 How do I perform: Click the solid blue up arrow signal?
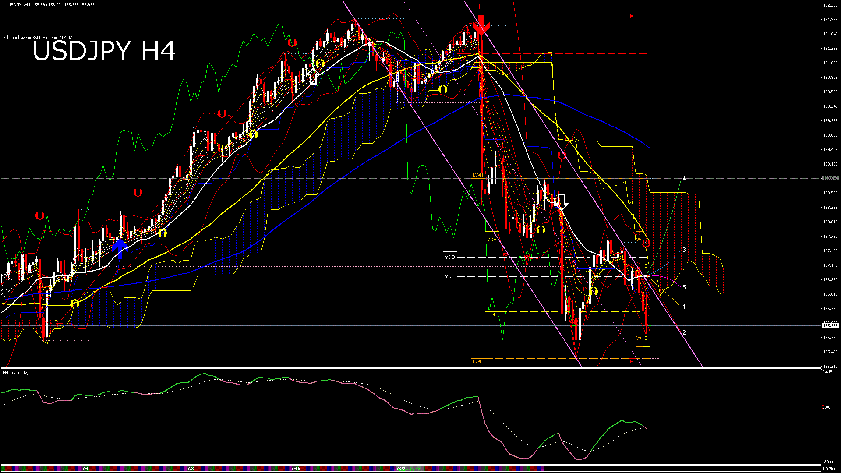click(120, 247)
